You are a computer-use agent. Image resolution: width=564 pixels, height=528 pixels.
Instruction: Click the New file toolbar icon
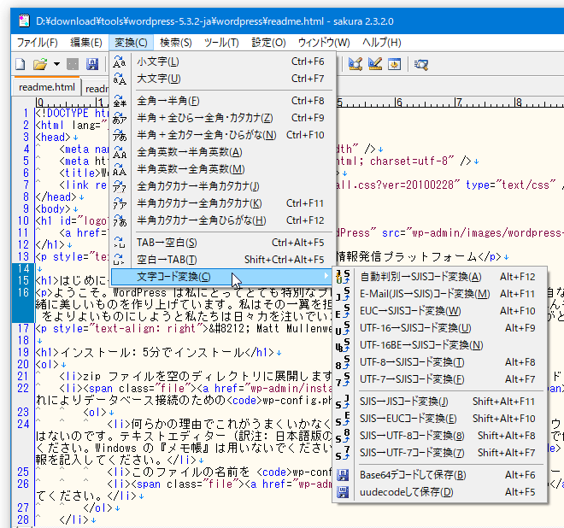(21, 64)
